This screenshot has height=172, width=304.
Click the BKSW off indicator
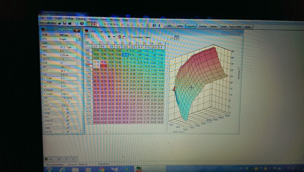pos(63,131)
